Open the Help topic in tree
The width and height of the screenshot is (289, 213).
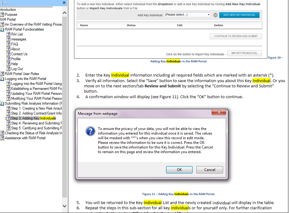pyautogui.click(x=14, y=64)
